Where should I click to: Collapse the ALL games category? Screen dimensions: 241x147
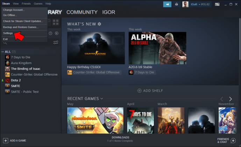point(2,52)
